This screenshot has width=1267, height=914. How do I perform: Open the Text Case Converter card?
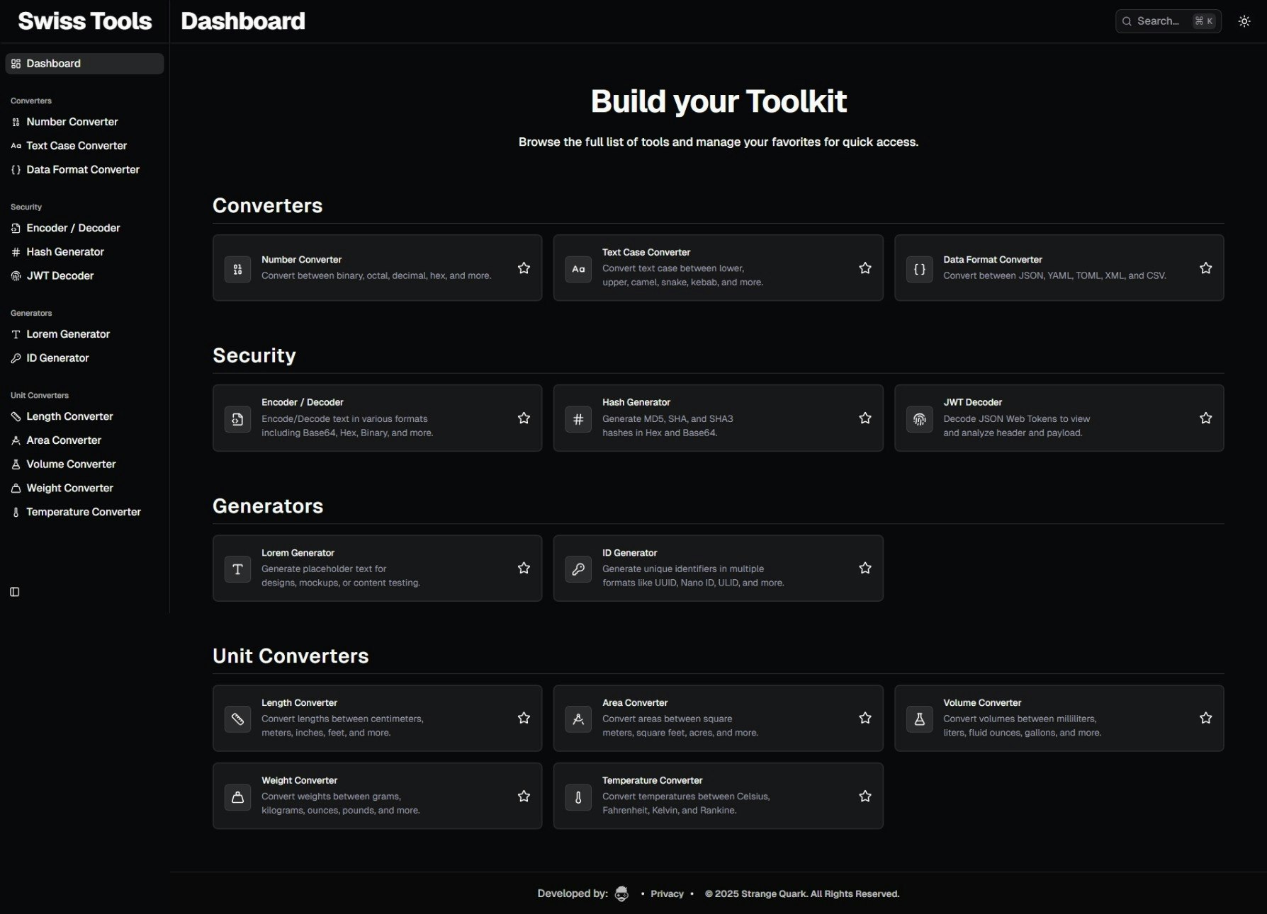tap(709, 268)
